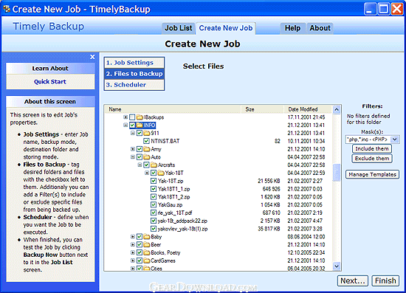Collapse the Auto tree node
Viewport: 406px width, 293px height.
(133, 157)
